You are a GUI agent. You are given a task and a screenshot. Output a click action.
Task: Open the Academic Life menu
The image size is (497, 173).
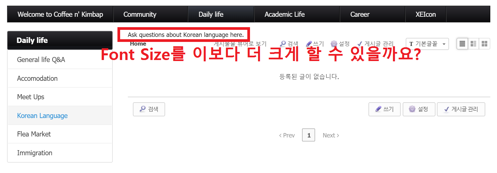(284, 14)
